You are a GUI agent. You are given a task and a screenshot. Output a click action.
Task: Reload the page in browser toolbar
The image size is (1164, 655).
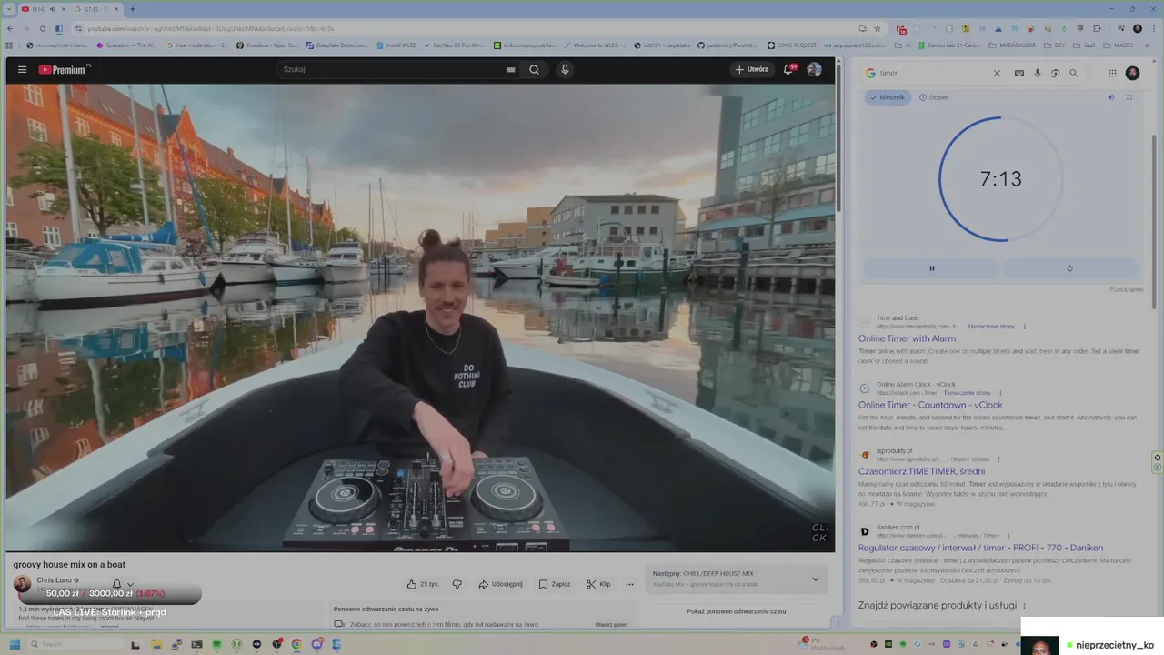pos(42,28)
